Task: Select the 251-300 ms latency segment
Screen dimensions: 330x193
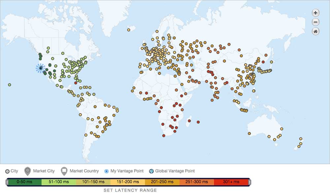Action: click(x=197, y=182)
